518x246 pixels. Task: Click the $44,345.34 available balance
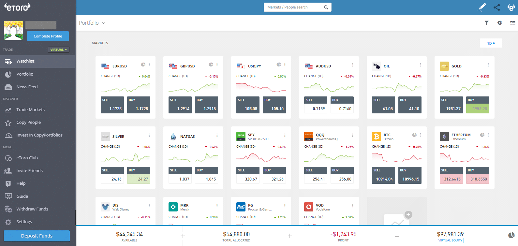(x=129, y=234)
